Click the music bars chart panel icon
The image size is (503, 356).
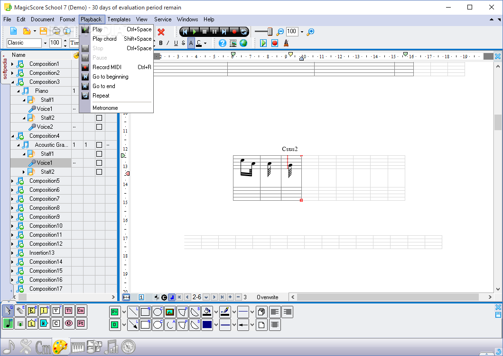pos(112,347)
